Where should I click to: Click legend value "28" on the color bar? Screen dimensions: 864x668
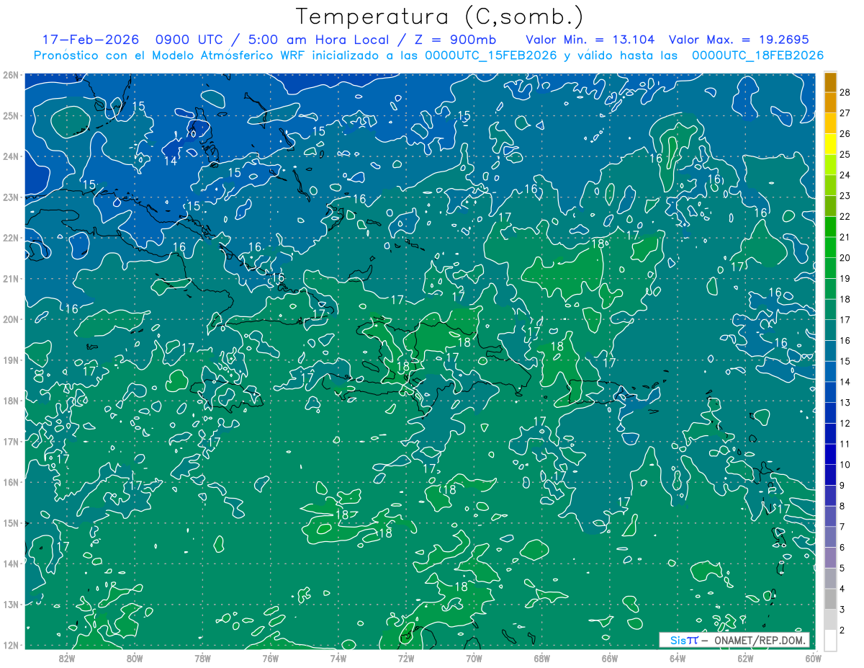pyautogui.click(x=845, y=93)
